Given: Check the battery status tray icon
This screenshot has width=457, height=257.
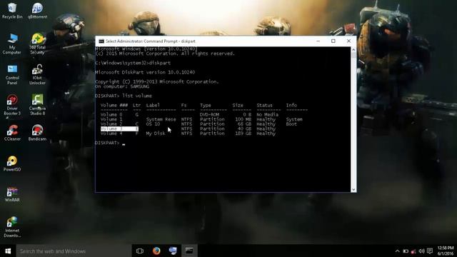Looking at the screenshot, I should 406,251.
